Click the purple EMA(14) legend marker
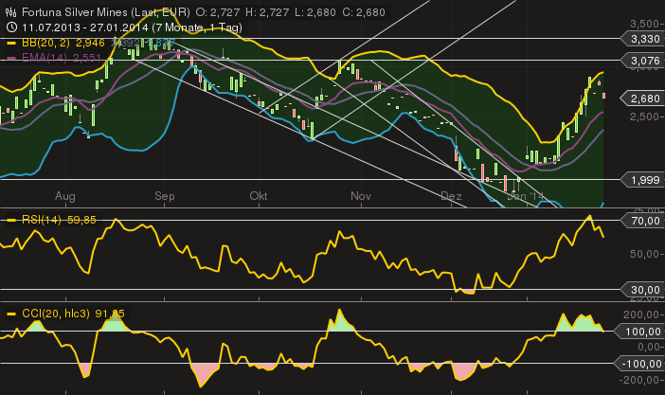The width and height of the screenshot is (665, 395). (x=11, y=58)
